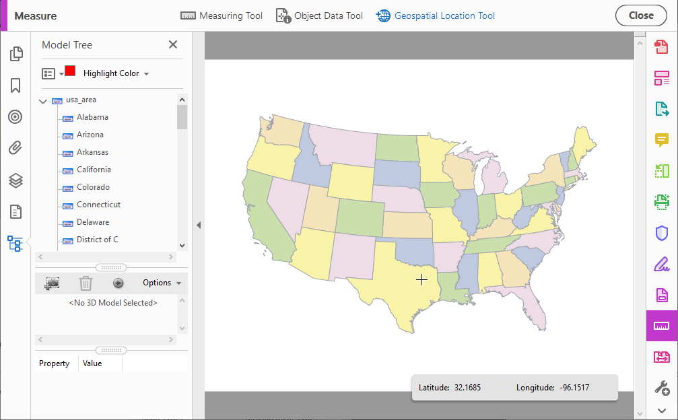Image resolution: width=678 pixels, height=420 pixels.
Task: Select the Model Tree sidebar icon
Action: 15,244
